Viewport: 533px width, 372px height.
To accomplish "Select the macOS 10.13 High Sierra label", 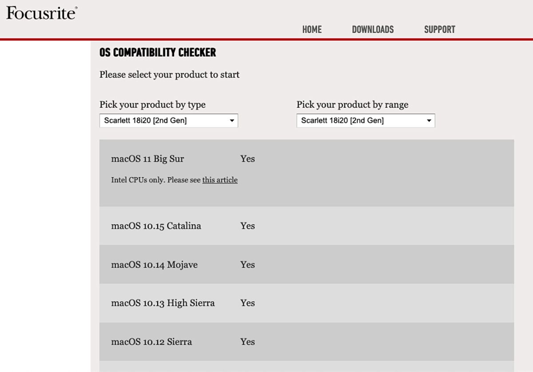I will (163, 303).
